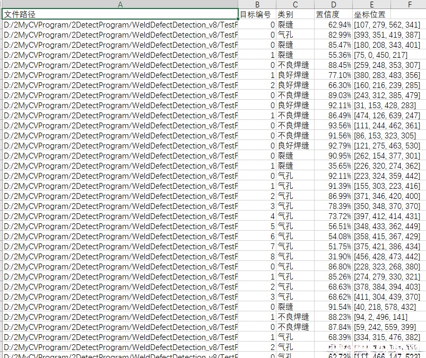Select column F header
The height and width of the screenshot is (358, 426).
pyautogui.click(x=408, y=4)
